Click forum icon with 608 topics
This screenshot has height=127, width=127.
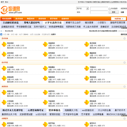point(4,124)
